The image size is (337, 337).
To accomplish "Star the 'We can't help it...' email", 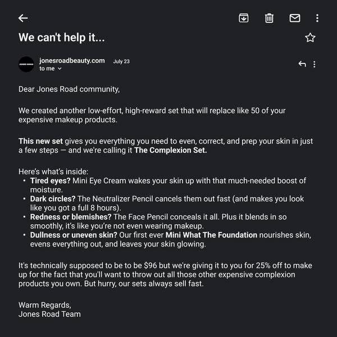I will point(310,38).
